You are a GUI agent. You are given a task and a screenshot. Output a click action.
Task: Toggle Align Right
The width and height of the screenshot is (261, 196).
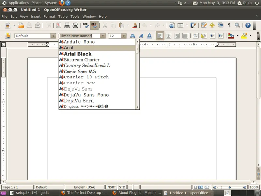tap(177, 36)
